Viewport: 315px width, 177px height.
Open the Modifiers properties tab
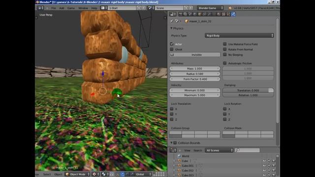pyautogui.click(x=209, y=14)
